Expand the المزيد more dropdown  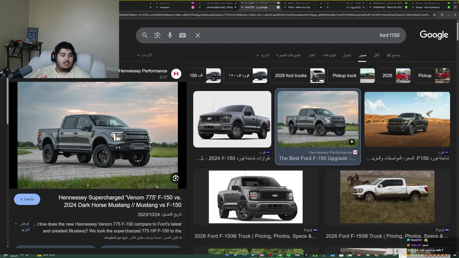263,55
